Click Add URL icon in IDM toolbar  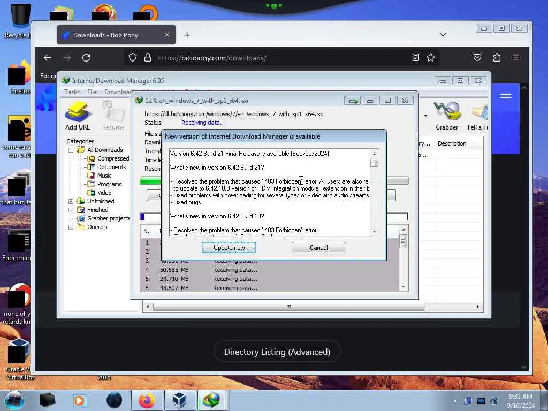(x=78, y=116)
